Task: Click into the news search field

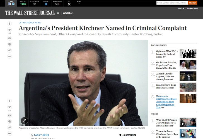Action: click(172, 3)
